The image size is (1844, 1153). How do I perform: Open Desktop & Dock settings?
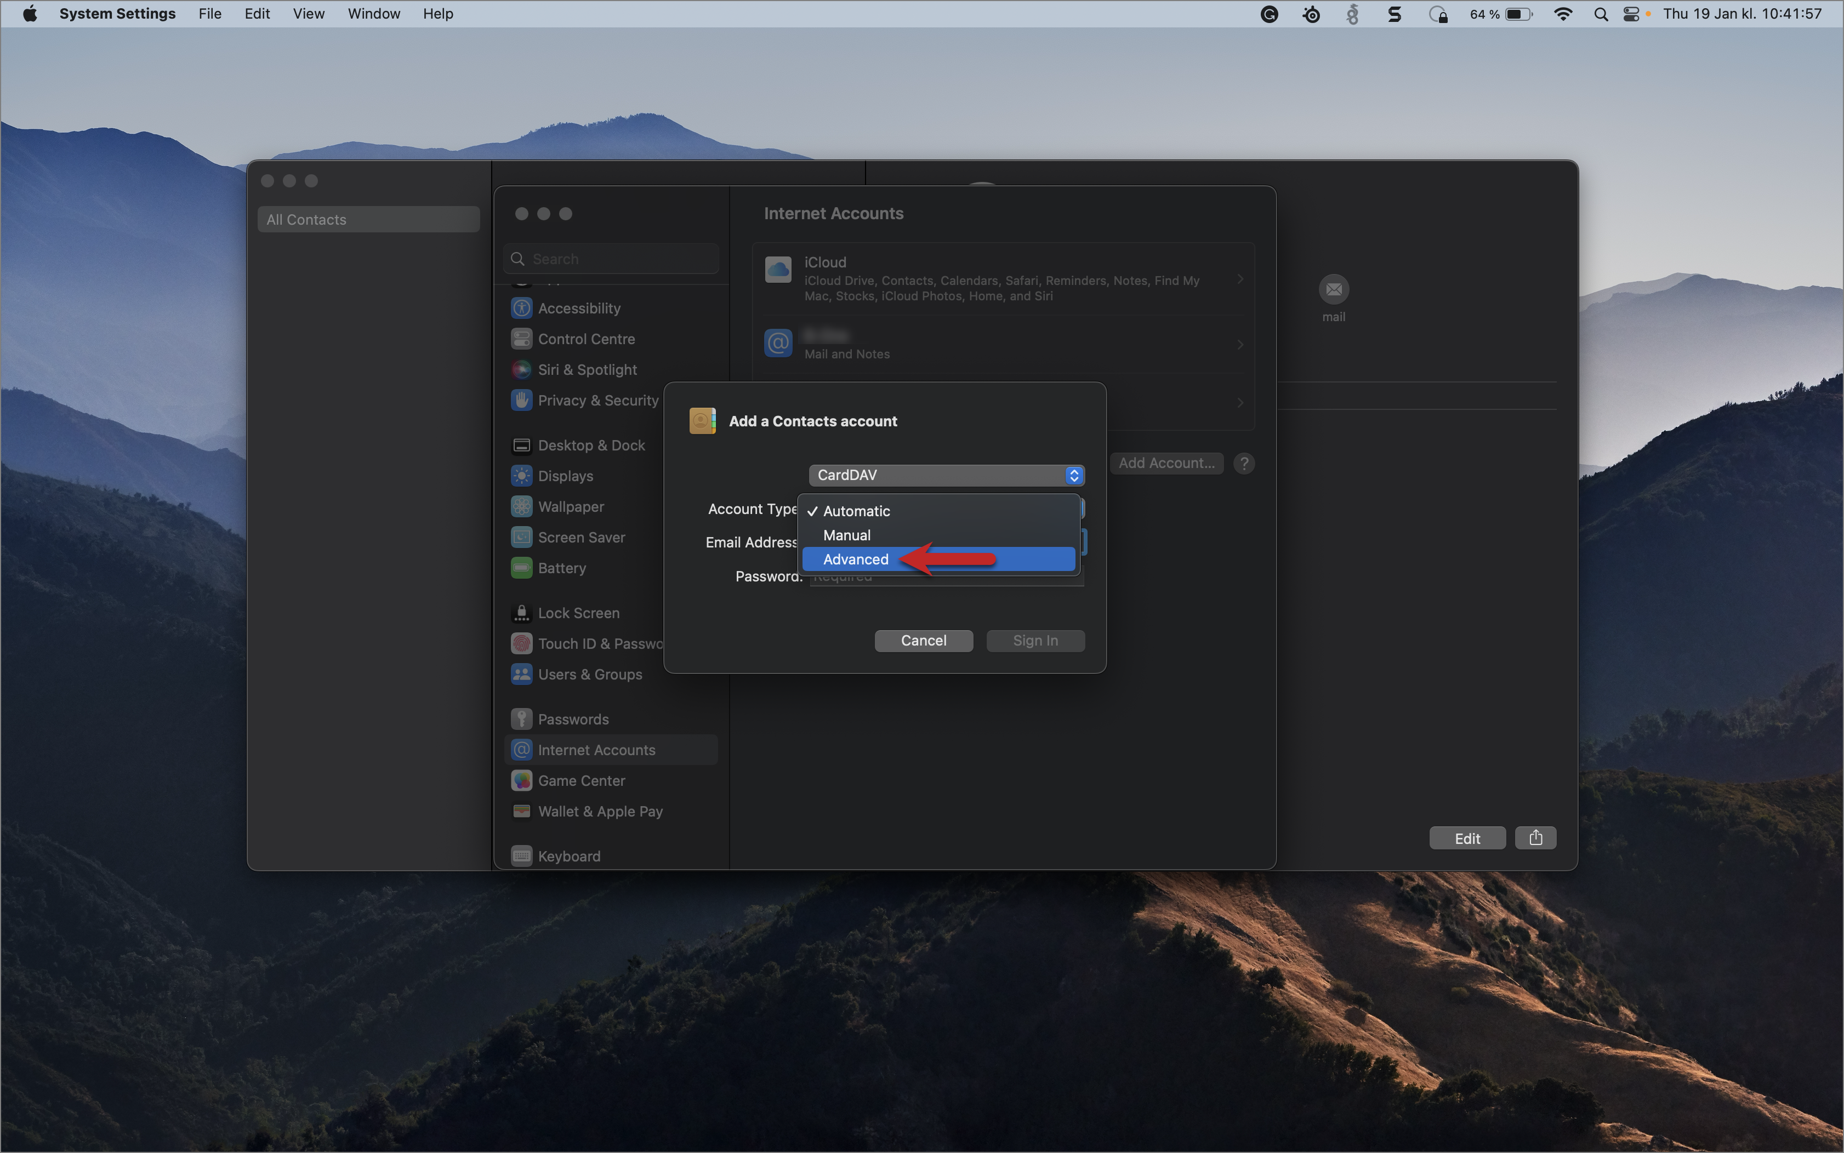(585, 446)
